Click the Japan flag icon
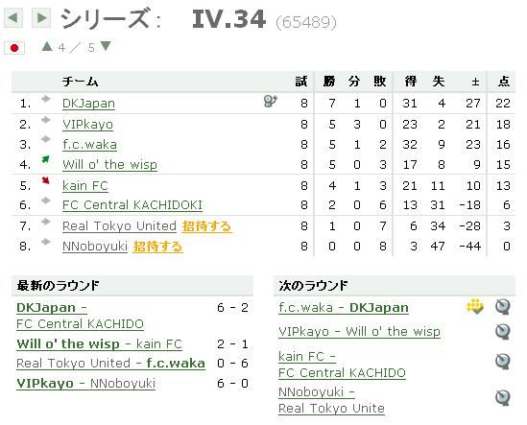The width and height of the screenshot is (527, 425). click(x=14, y=48)
